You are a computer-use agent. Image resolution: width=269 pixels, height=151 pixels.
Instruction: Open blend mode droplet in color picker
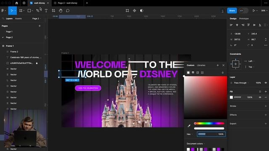pyautogui.click(x=223, y=73)
